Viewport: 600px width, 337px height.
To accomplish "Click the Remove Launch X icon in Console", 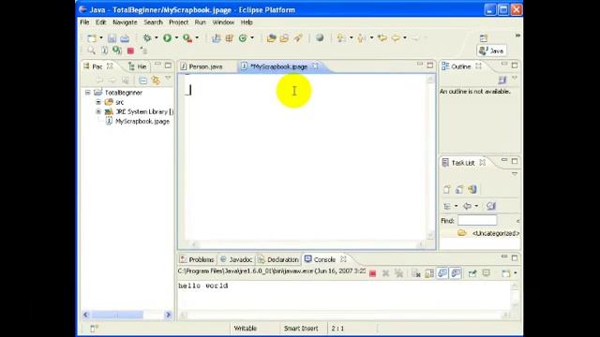I will [x=385, y=273].
